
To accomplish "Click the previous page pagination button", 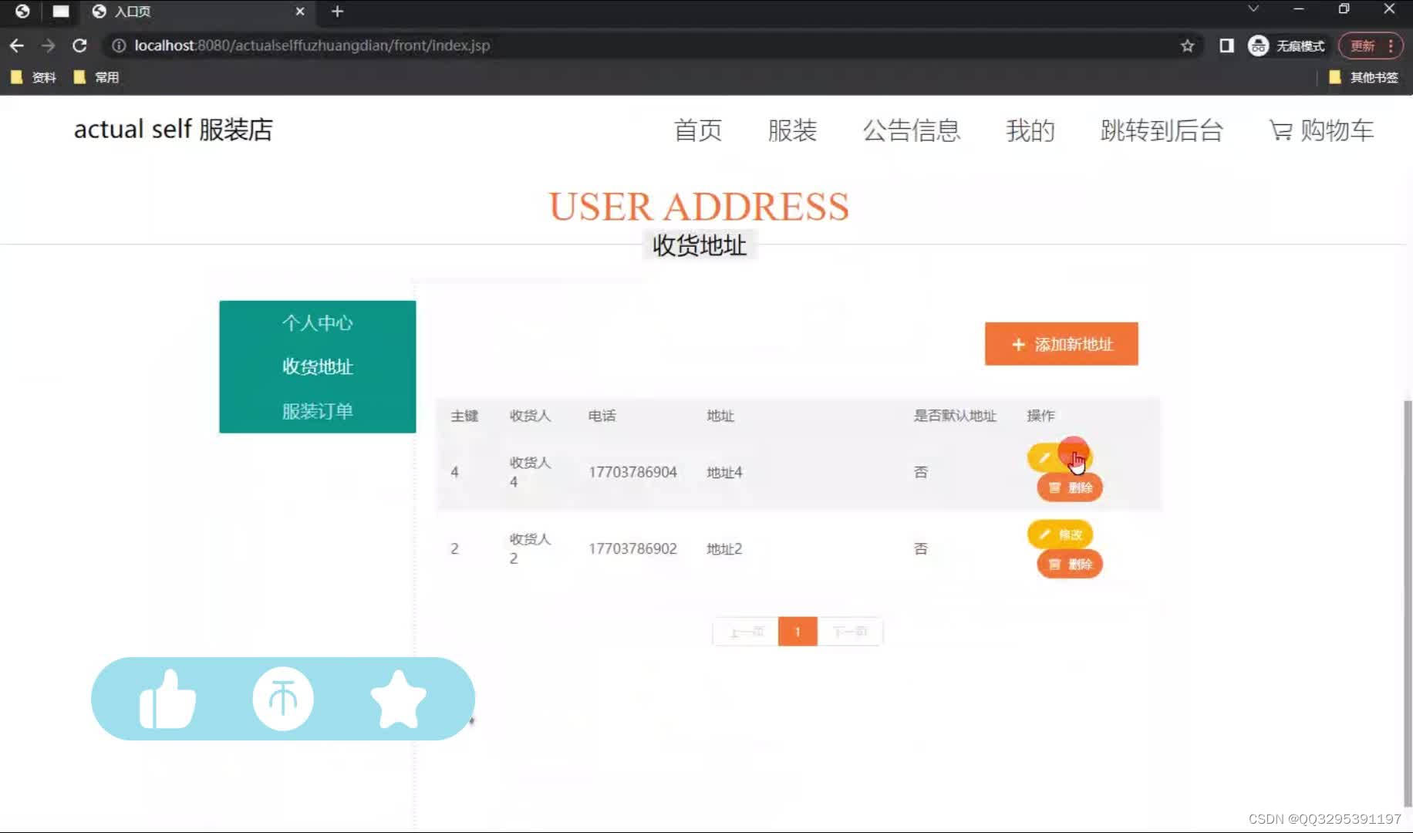I will [746, 632].
